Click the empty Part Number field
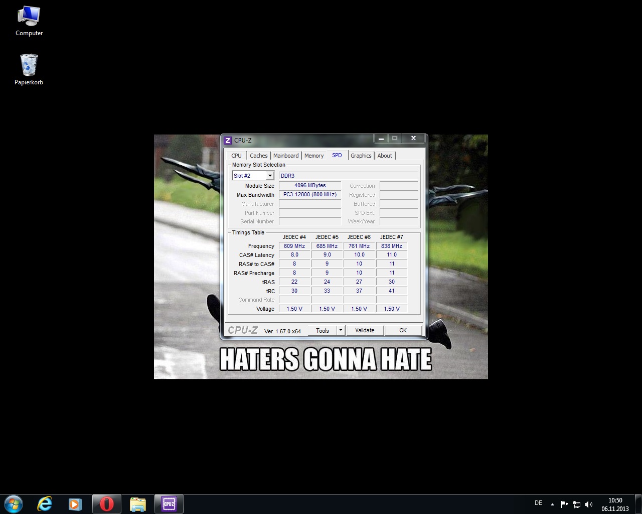 click(310, 212)
